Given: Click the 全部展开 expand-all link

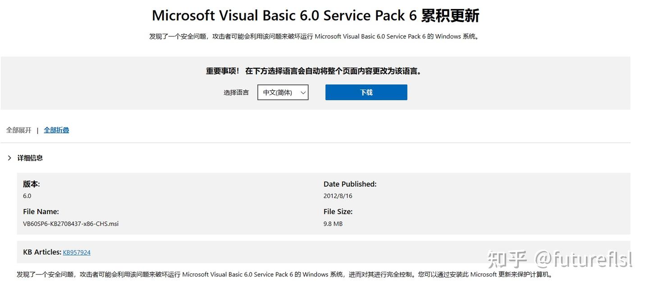Looking at the screenshot, I should [19, 130].
